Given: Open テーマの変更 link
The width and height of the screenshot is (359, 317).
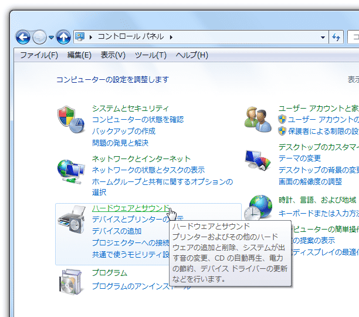Looking at the screenshot, I should pyautogui.click(x=300, y=158).
